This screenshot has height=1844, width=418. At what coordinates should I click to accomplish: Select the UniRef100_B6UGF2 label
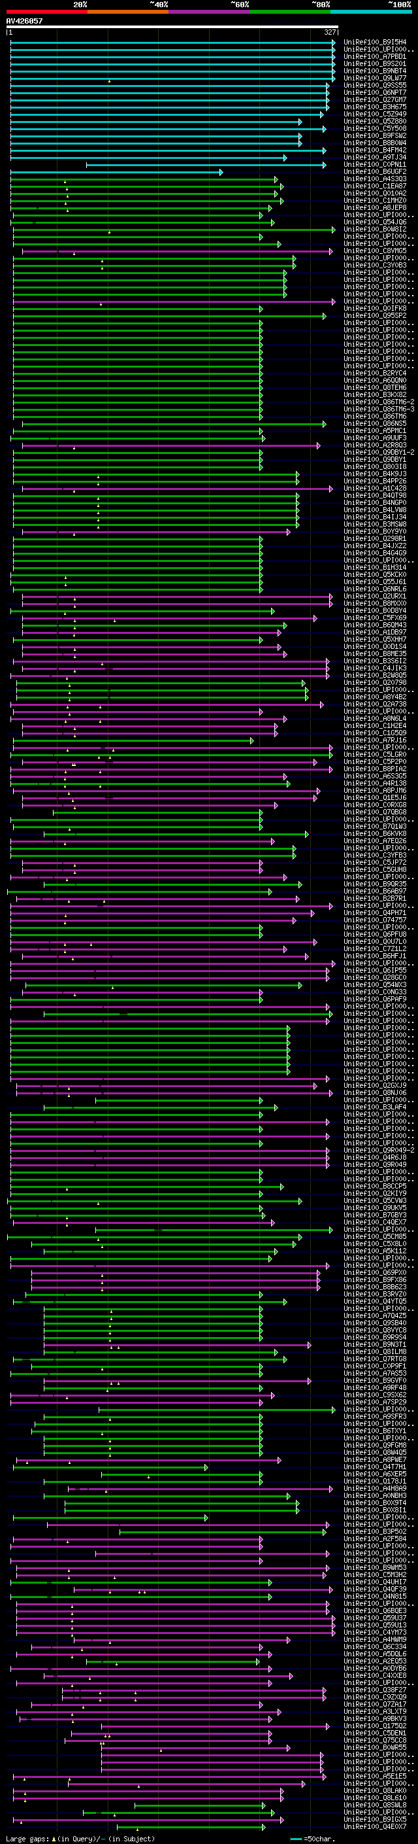375,172
